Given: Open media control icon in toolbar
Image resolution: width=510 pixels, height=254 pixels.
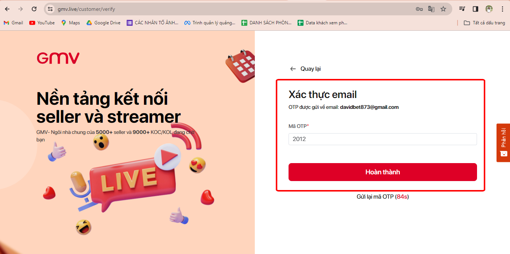Looking at the screenshot, I should 462,9.
